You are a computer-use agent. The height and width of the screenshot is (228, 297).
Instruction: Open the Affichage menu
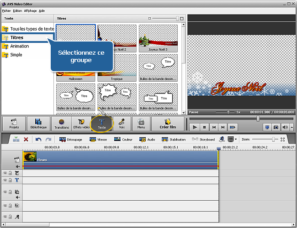pos(31,10)
